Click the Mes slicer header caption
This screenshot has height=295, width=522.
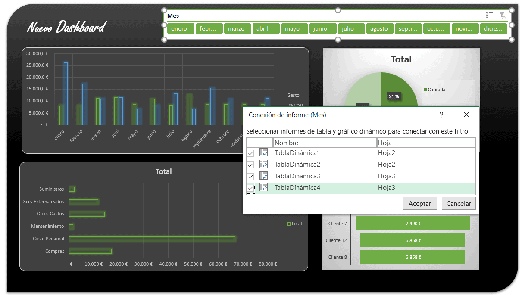coord(173,16)
